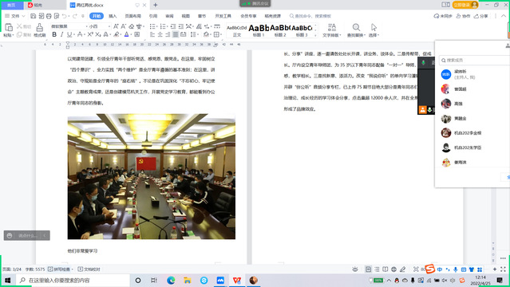The width and height of the screenshot is (510, 287).
Task: Open the font size dropdown
Action: 100,26
